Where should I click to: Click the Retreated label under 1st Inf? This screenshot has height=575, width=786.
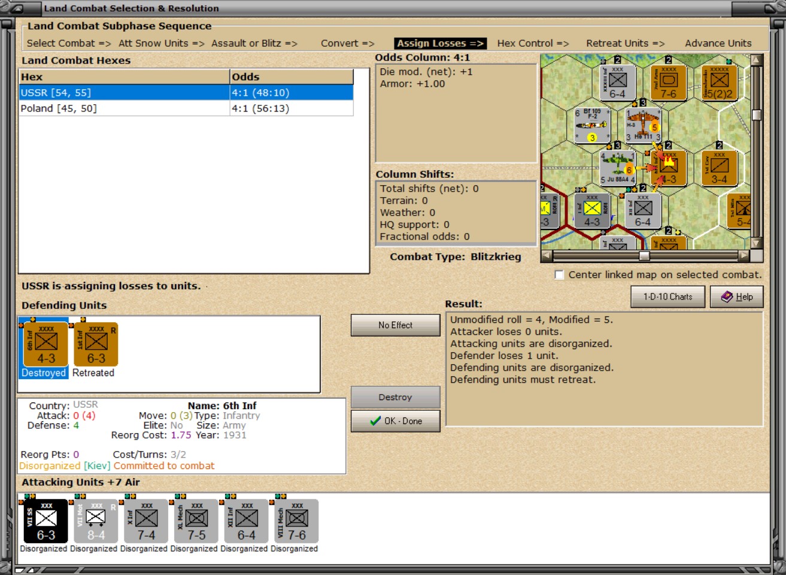[x=93, y=373]
